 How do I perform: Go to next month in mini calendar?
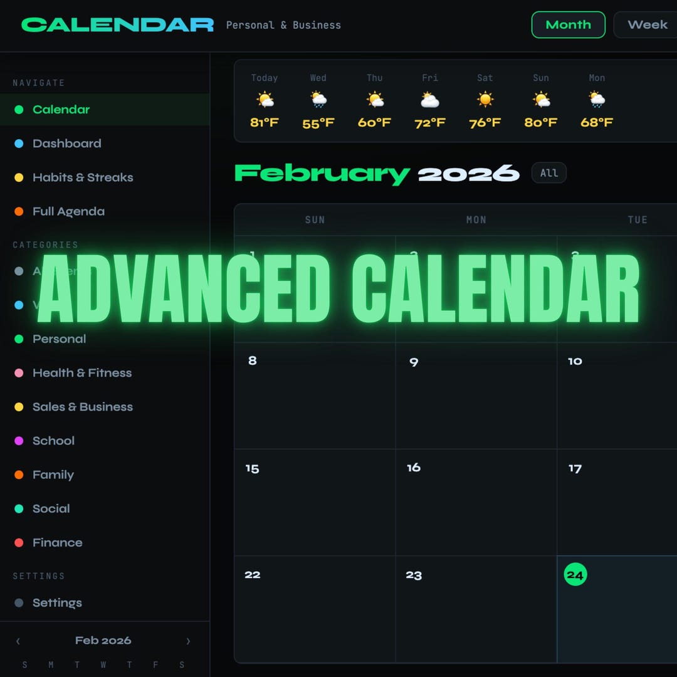tap(188, 641)
